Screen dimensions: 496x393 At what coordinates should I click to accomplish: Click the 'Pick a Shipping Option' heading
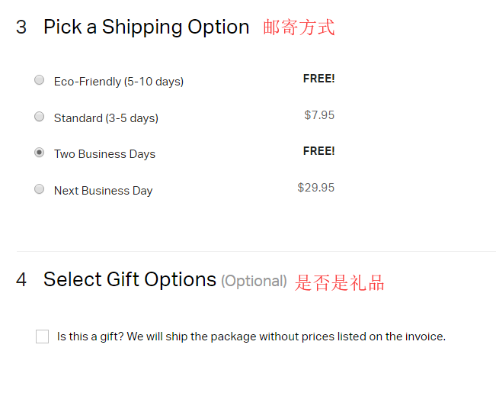[x=146, y=27]
